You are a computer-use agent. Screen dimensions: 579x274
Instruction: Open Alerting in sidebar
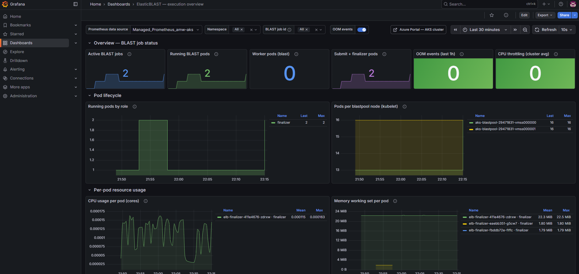point(17,69)
